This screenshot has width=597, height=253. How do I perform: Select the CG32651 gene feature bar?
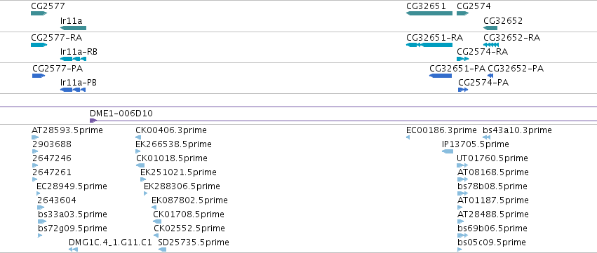click(429, 13)
